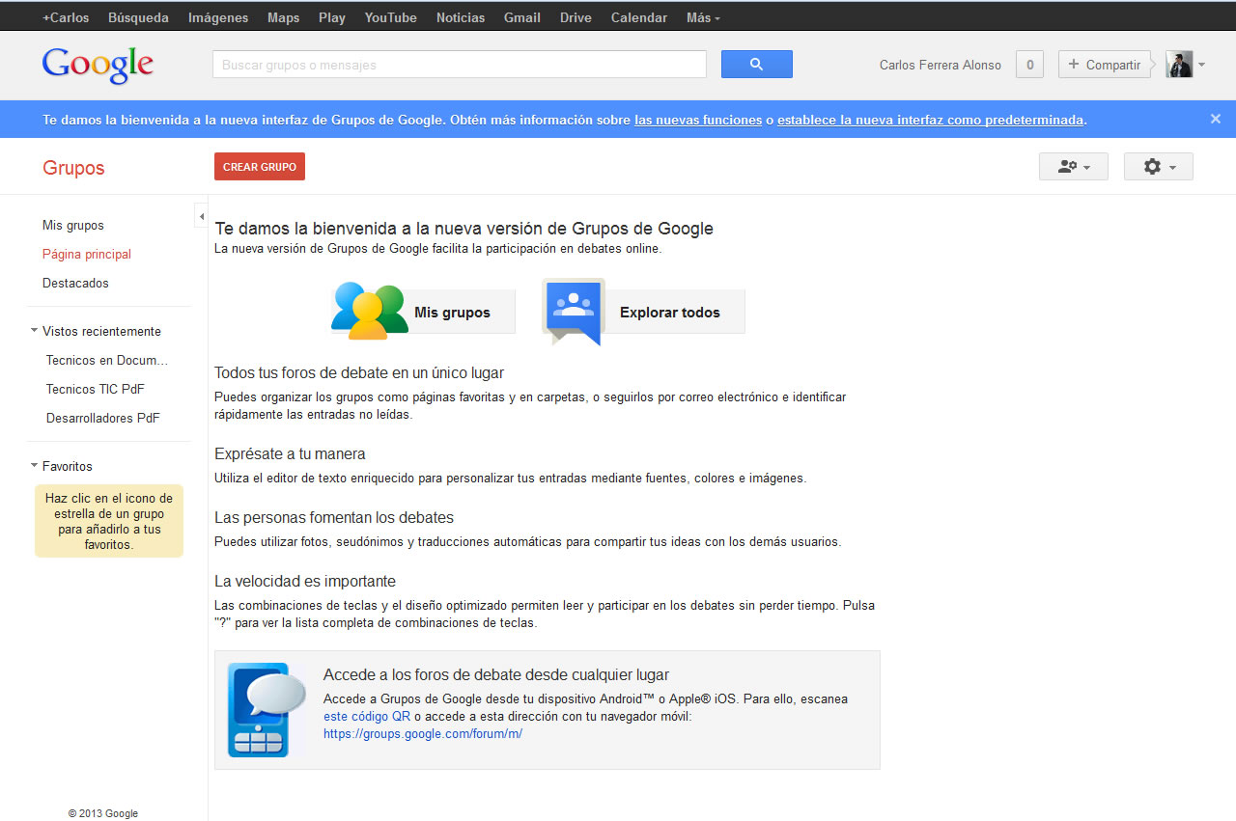Screen dimensions: 1236x821
Task: Open YouTube in top bar
Action: click(391, 17)
